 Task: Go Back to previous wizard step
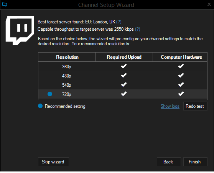pos(169,161)
